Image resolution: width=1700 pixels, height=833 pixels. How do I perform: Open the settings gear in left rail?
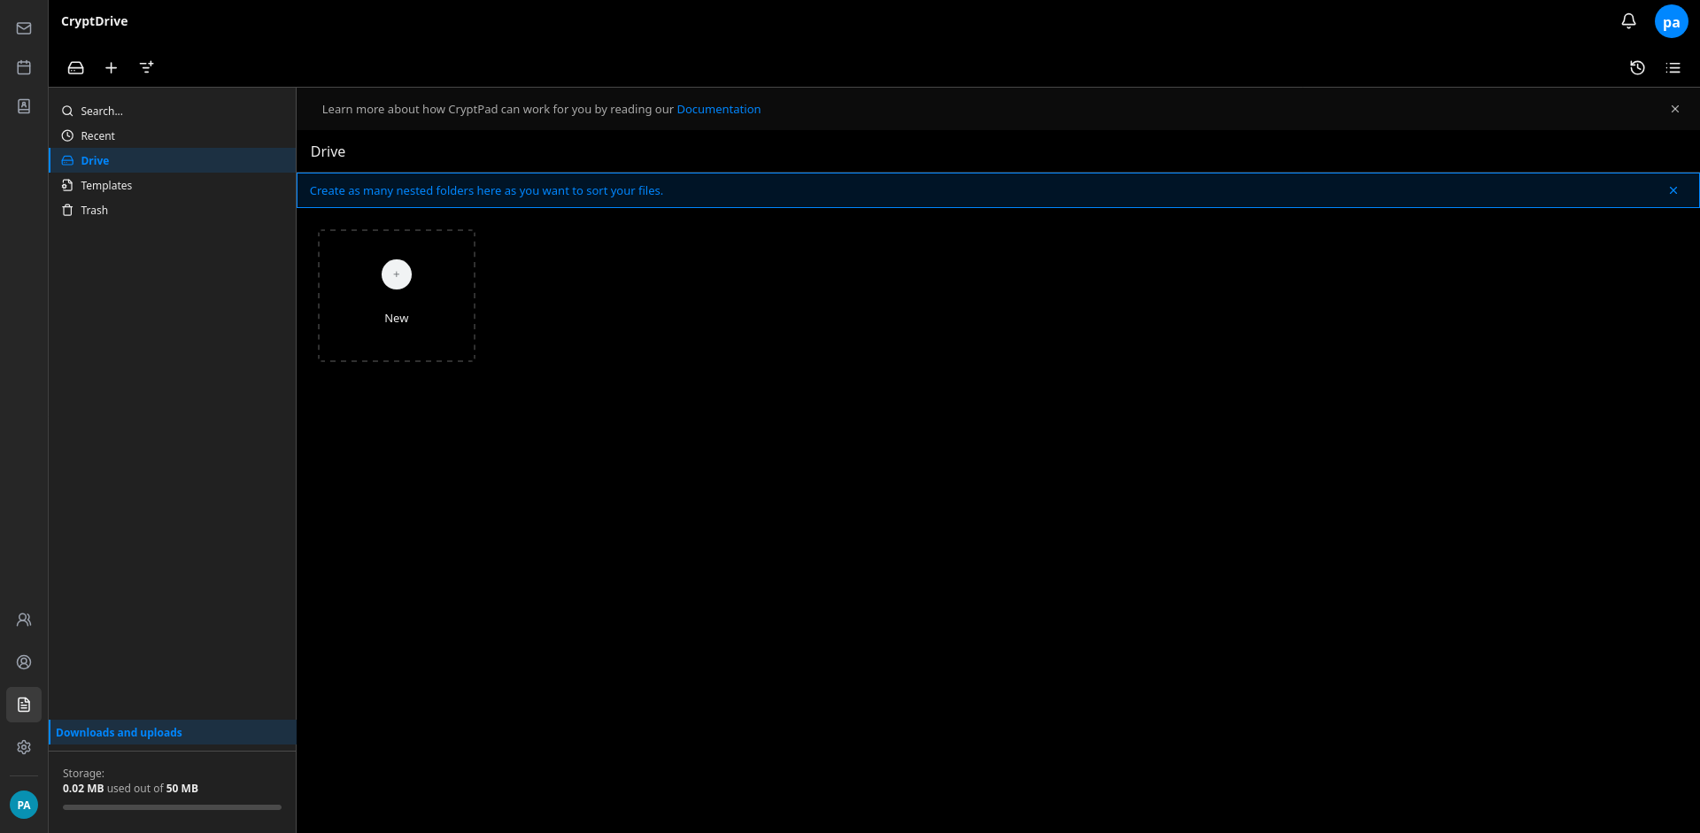(24, 747)
